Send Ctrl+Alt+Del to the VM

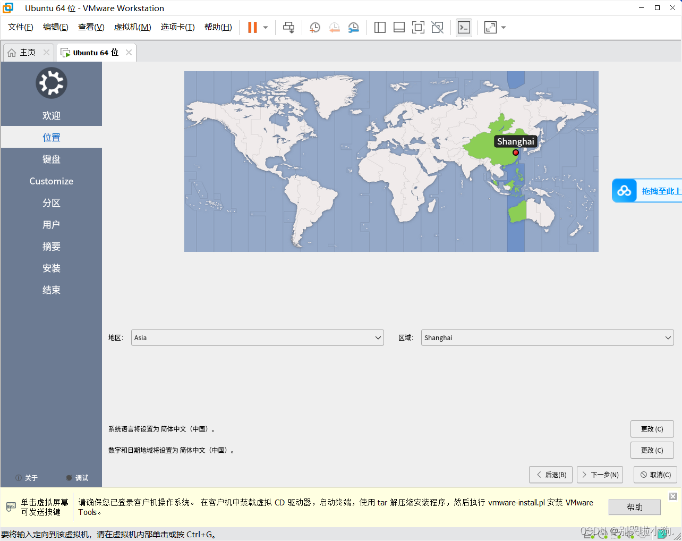[288, 27]
